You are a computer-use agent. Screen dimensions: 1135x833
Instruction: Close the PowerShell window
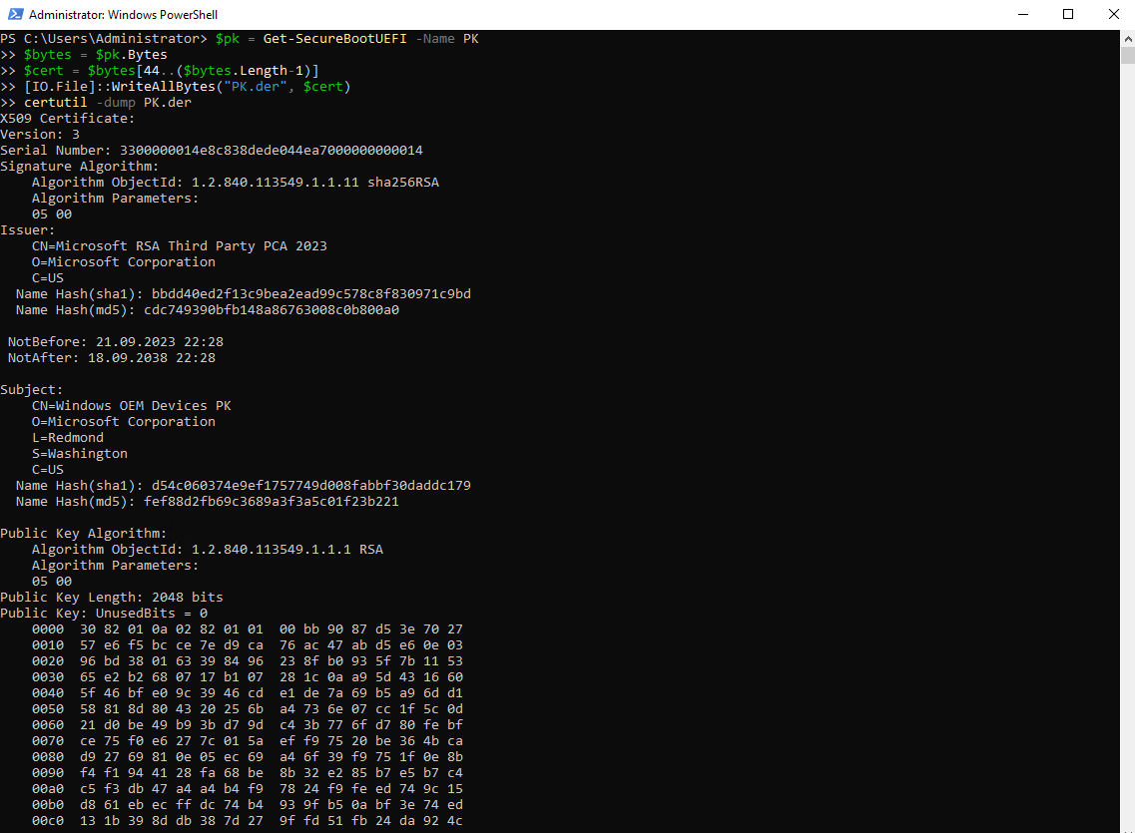click(x=1113, y=14)
